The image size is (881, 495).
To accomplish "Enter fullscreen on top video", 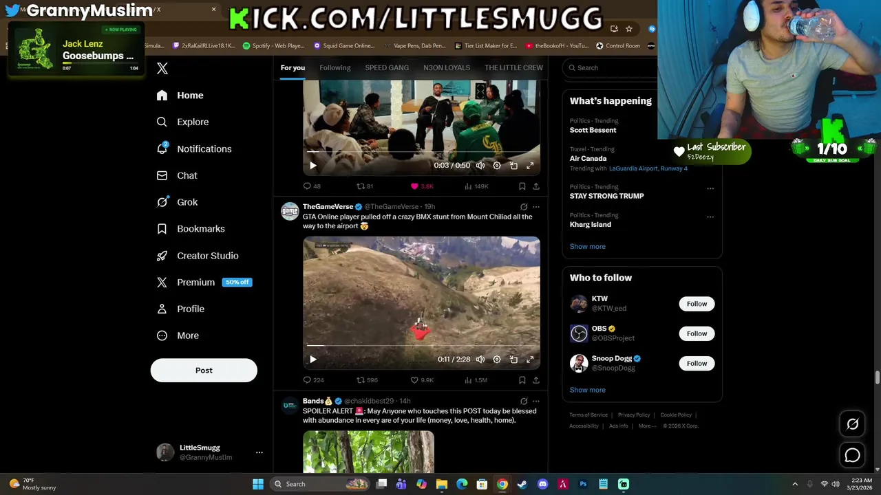I will [x=530, y=166].
